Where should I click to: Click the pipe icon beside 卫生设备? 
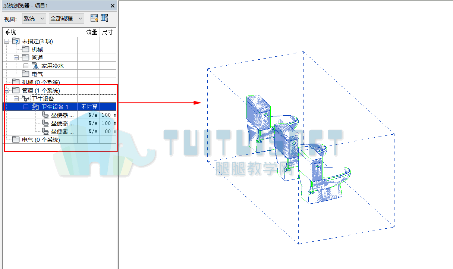(x=26, y=98)
